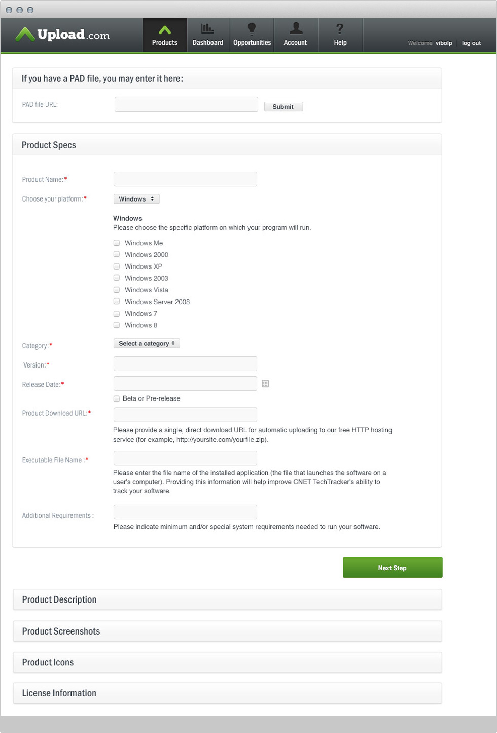Open Dashboard via bar chart icon
This screenshot has width=497, height=733.
tap(207, 29)
